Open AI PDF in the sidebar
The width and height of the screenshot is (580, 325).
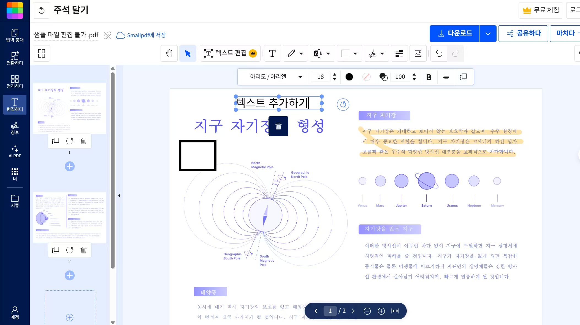pyautogui.click(x=15, y=151)
